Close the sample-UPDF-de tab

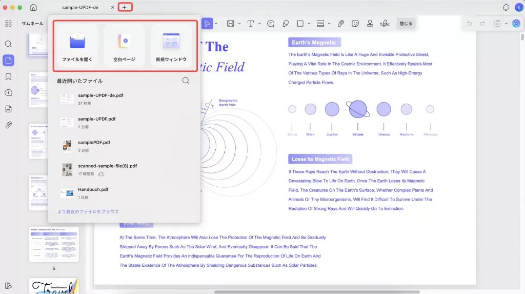point(112,7)
